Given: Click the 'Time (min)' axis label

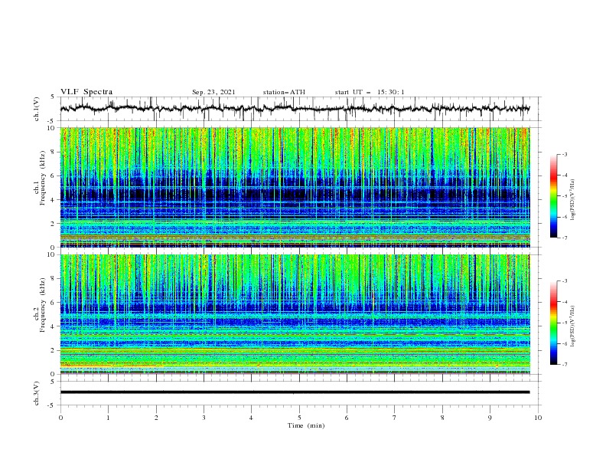Looking at the screenshot, I should point(306,425).
